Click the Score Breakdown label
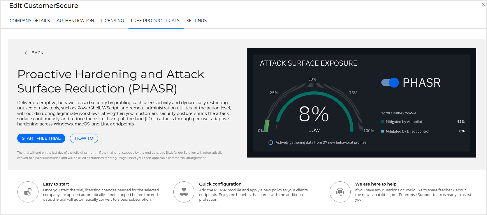Image resolution: width=487 pixels, height=215 pixels. (x=398, y=113)
